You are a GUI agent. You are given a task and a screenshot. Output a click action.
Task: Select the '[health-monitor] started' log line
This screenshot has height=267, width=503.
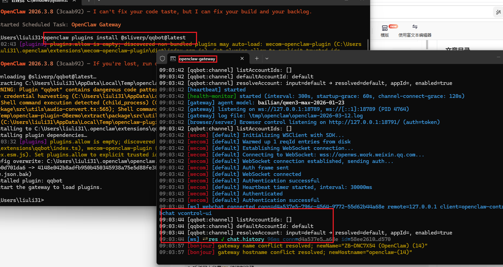(x=312, y=96)
